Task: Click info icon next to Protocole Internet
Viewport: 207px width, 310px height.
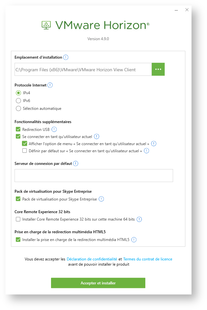Action: tap(50, 85)
